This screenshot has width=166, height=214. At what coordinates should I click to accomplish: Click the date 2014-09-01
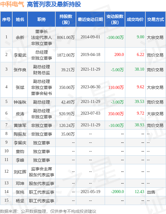[x=90, y=37]
